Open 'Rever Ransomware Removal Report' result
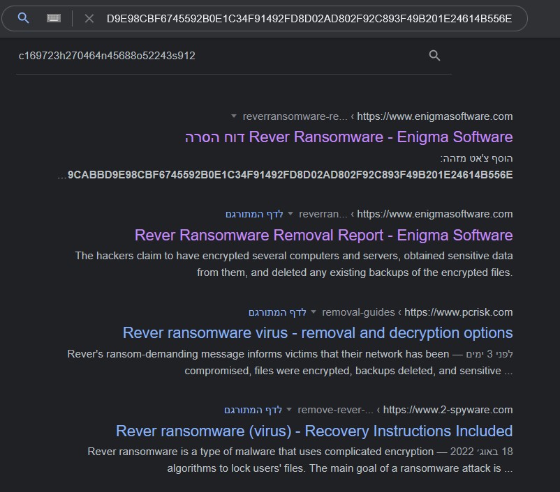Screen dimensions: 560x492 323,235
